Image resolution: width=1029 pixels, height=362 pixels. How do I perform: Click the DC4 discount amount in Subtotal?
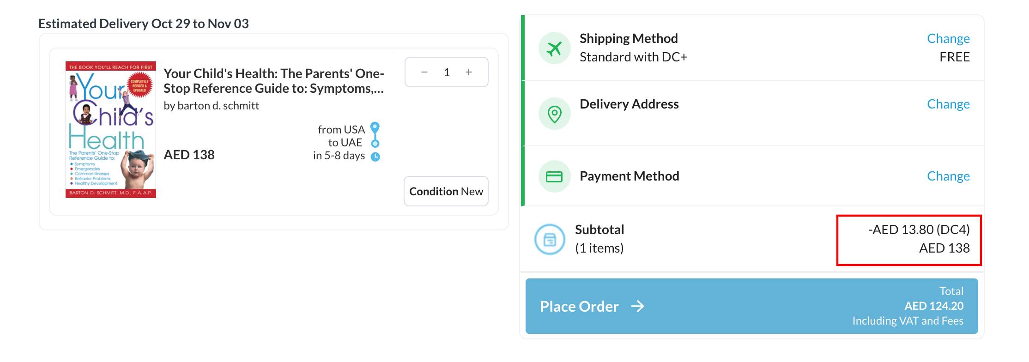point(919,229)
